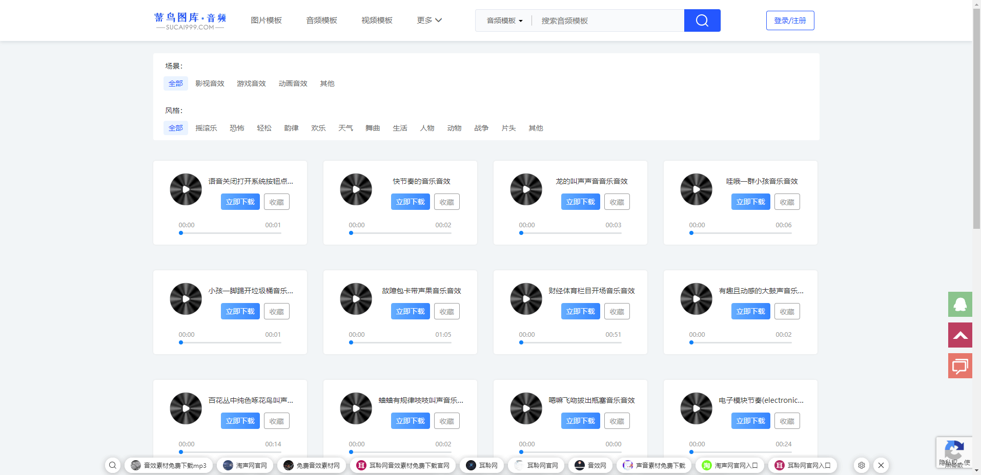Screen dimensions: 981x475
Task: Expand the 更多 navigation dropdown
Action: (x=428, y=20)
